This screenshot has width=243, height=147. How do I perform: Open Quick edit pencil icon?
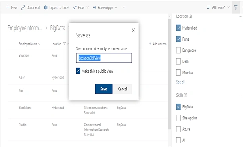23,7
